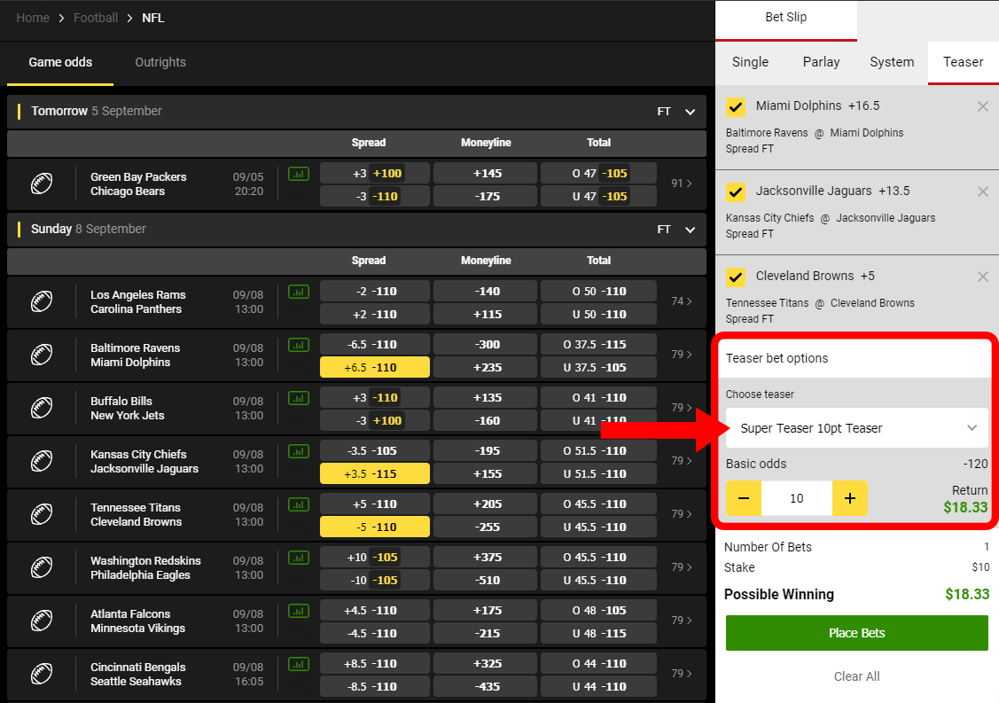Open stats icon for Atlanta Falcons game
This screenshot has height=703, width=999.
click(x=298, y=611)
